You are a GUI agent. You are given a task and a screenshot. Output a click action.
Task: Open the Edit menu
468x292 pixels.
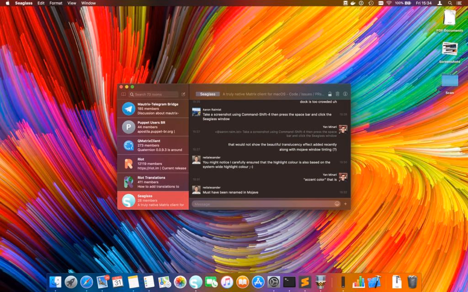[x=41, y=3]
